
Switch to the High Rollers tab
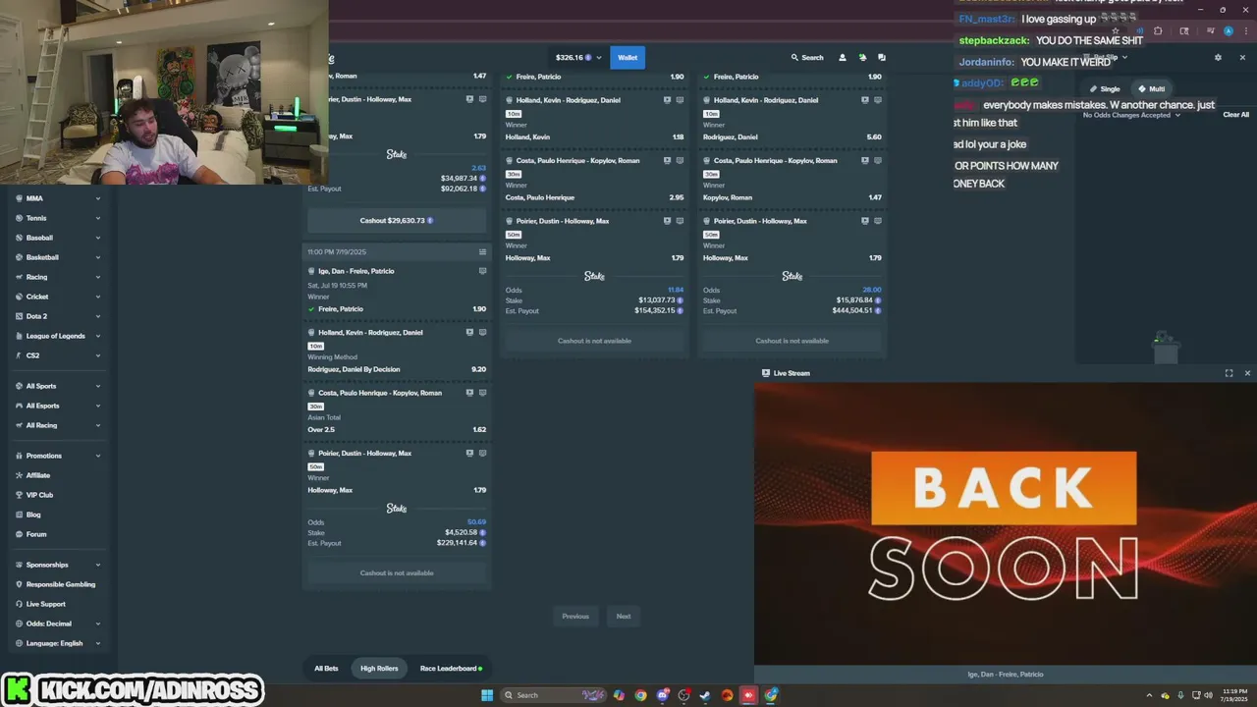pyautogui.click(x=379, y=669)
